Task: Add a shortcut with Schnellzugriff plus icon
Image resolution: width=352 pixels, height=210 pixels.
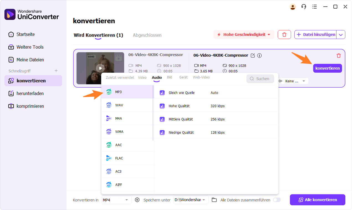Action: (56, 71)
